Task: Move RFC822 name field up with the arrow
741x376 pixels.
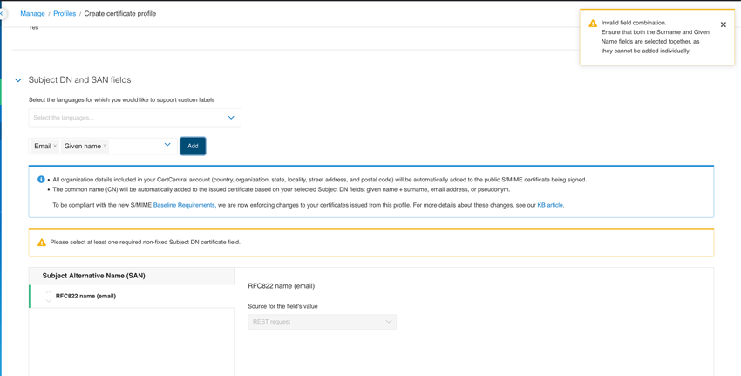Action: click(49, 292)
